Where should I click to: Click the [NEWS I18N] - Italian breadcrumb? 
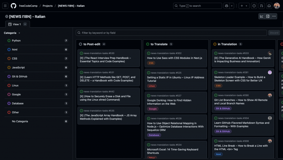pyautogui.click(x=71, y=6)
